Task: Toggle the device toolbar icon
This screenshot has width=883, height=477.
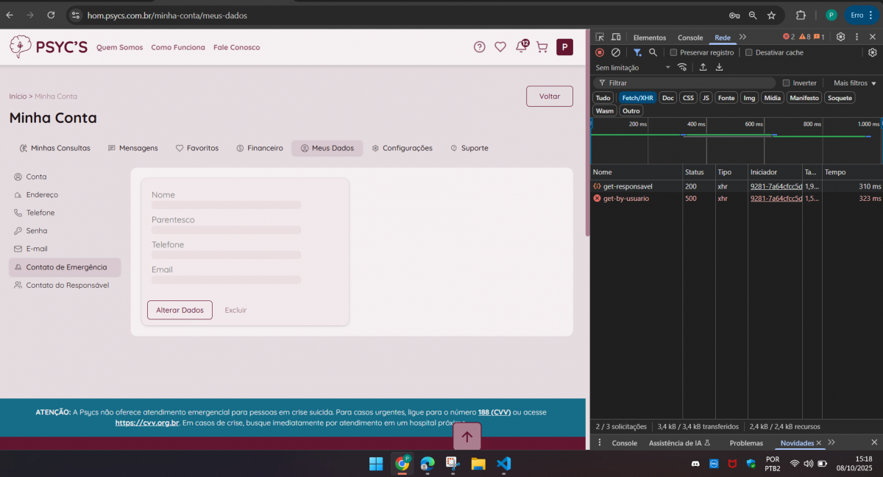Action: (x=616, y=37)
